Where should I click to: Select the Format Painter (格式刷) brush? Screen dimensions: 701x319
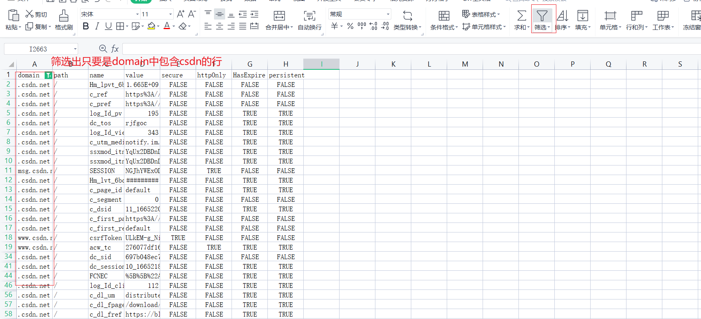(x=63, y=16)
